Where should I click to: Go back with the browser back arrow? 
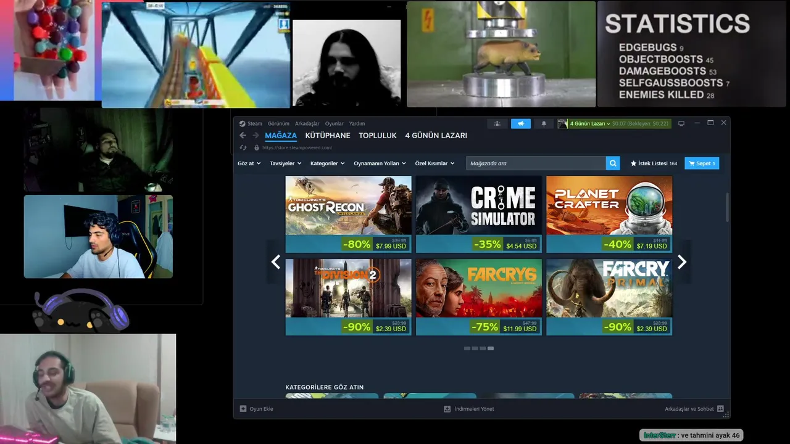[x=243, y=136]
